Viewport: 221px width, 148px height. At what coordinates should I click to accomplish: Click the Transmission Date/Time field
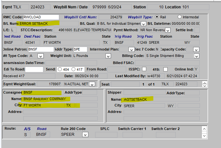point(71,63)
